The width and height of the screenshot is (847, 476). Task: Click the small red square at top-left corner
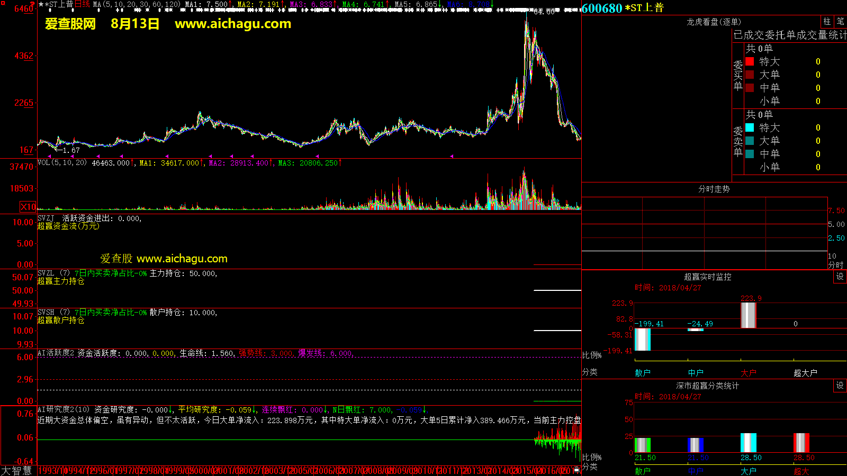pos(33,4)
